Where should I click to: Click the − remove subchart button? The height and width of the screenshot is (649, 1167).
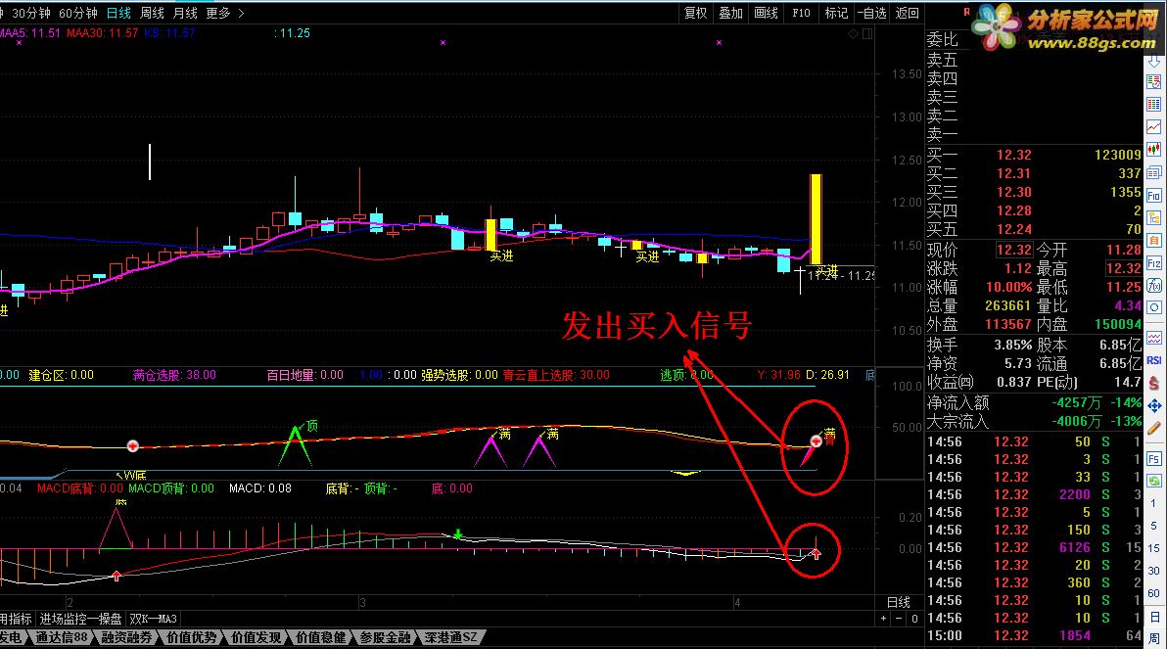(x=899, y=619)
